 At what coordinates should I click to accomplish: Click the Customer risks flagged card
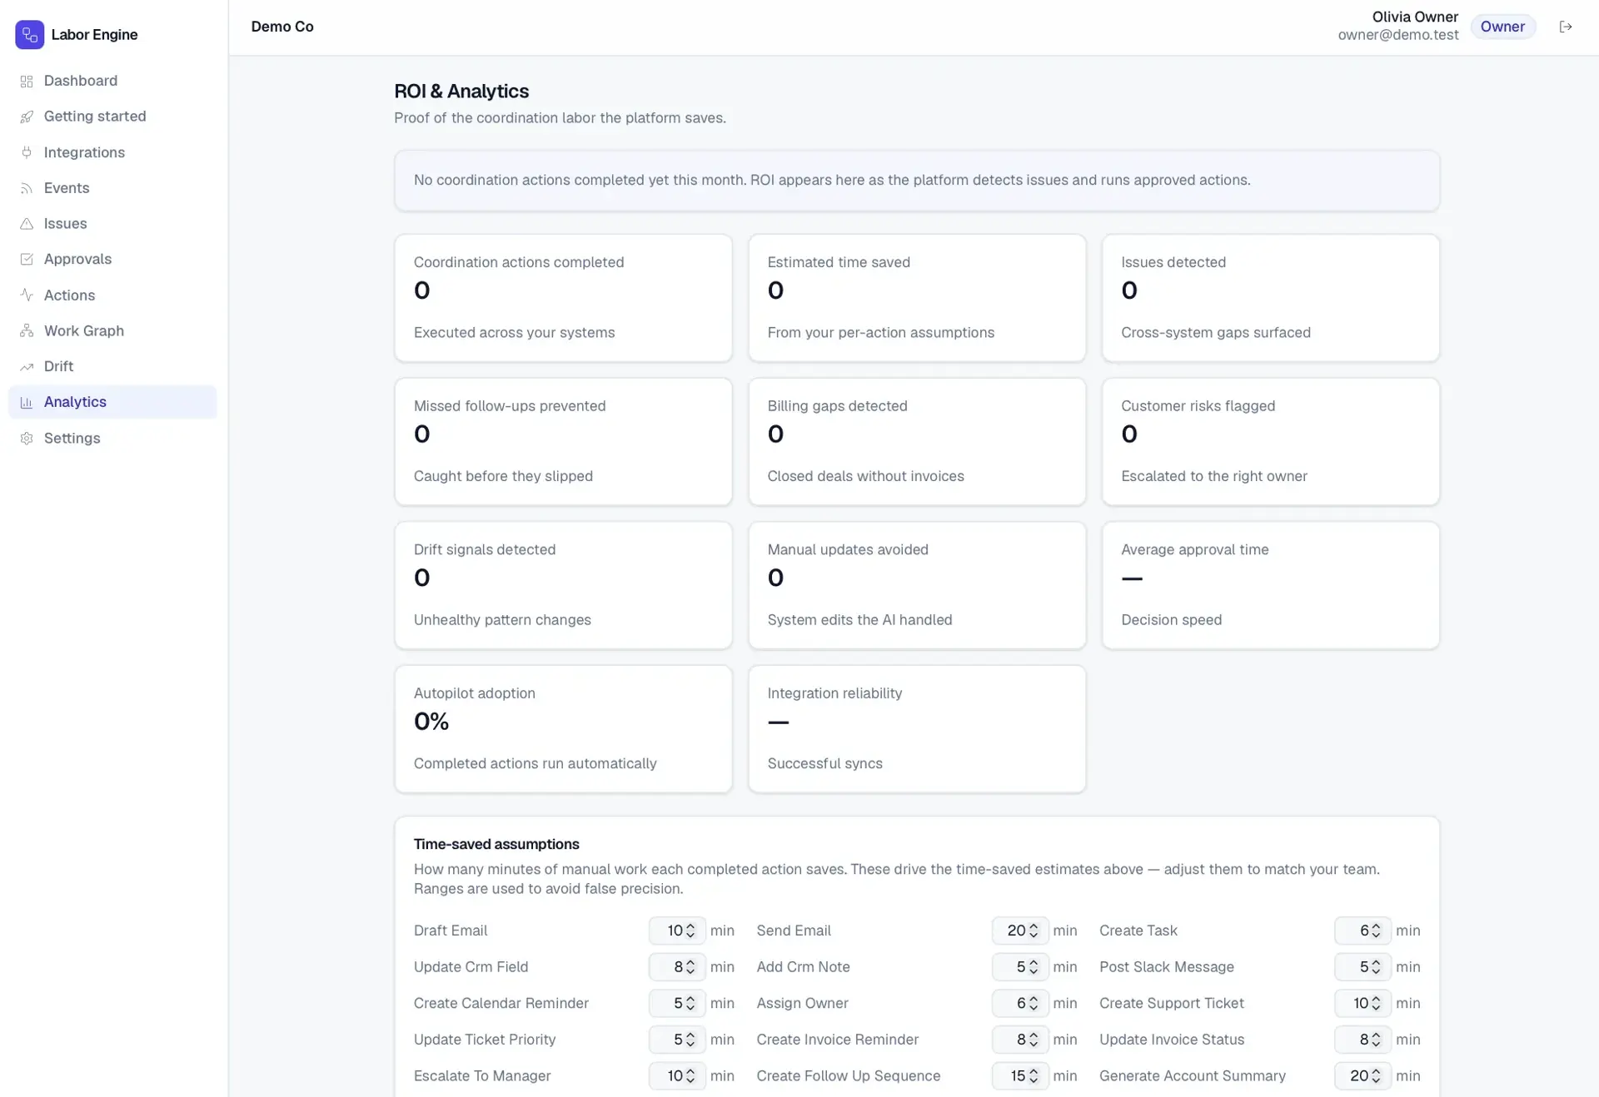(1271, 442)
